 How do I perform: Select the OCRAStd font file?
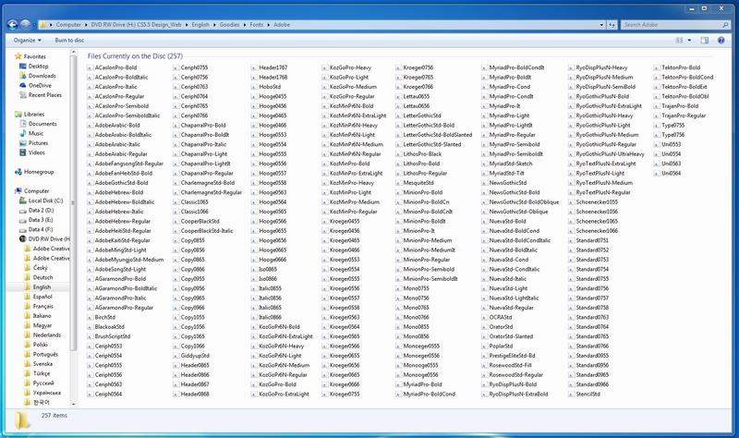[x=496, y=317]
